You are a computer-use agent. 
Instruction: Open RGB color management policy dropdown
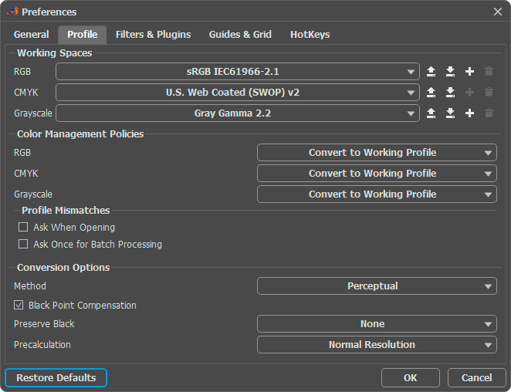pyautogui.click(x=377, y=153)
